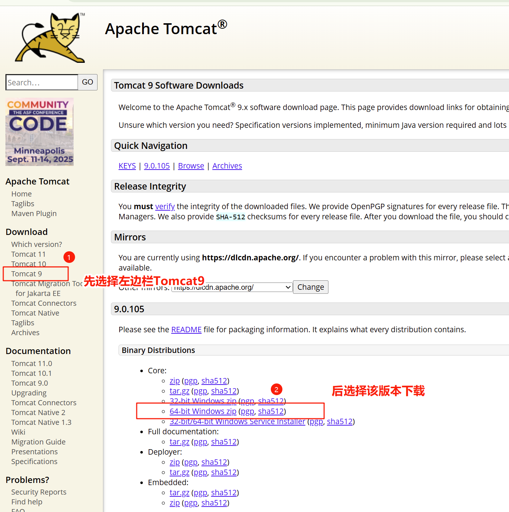The height and width of the screenshot is (512, 509).
Task: Download Deployer zip
Action: [x=175, y=462]
